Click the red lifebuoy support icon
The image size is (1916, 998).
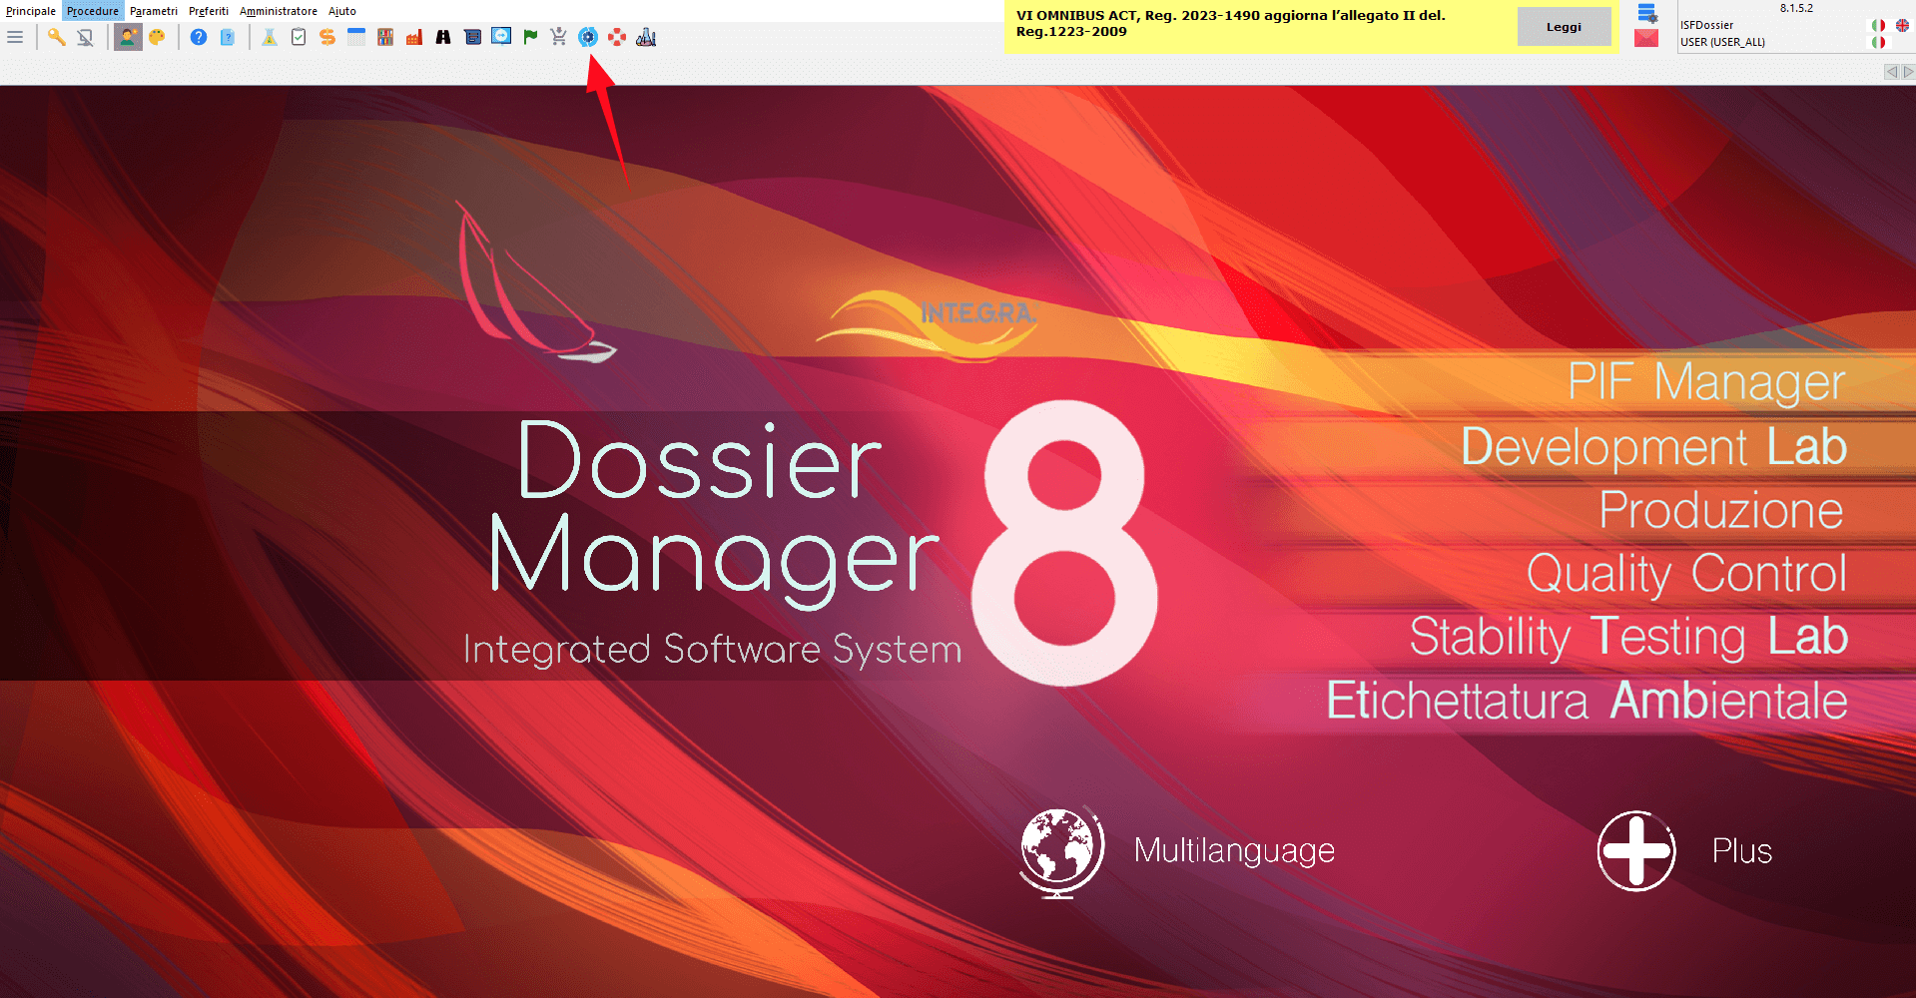[617, 37]
